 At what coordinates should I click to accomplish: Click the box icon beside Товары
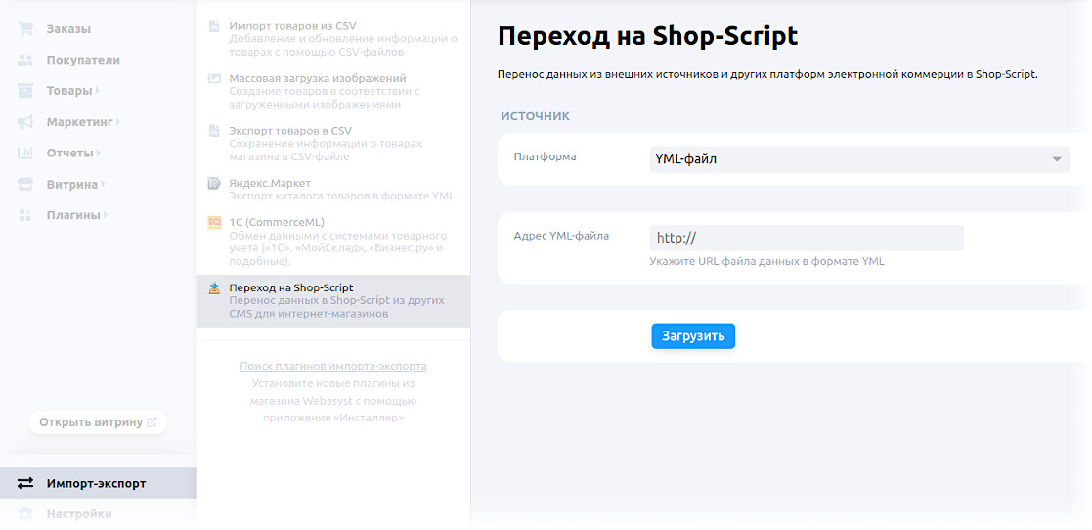25,91
